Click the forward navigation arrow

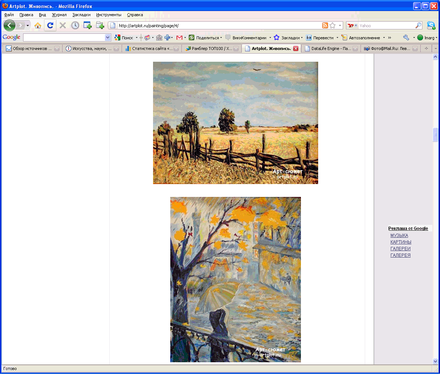pos(20,26)
